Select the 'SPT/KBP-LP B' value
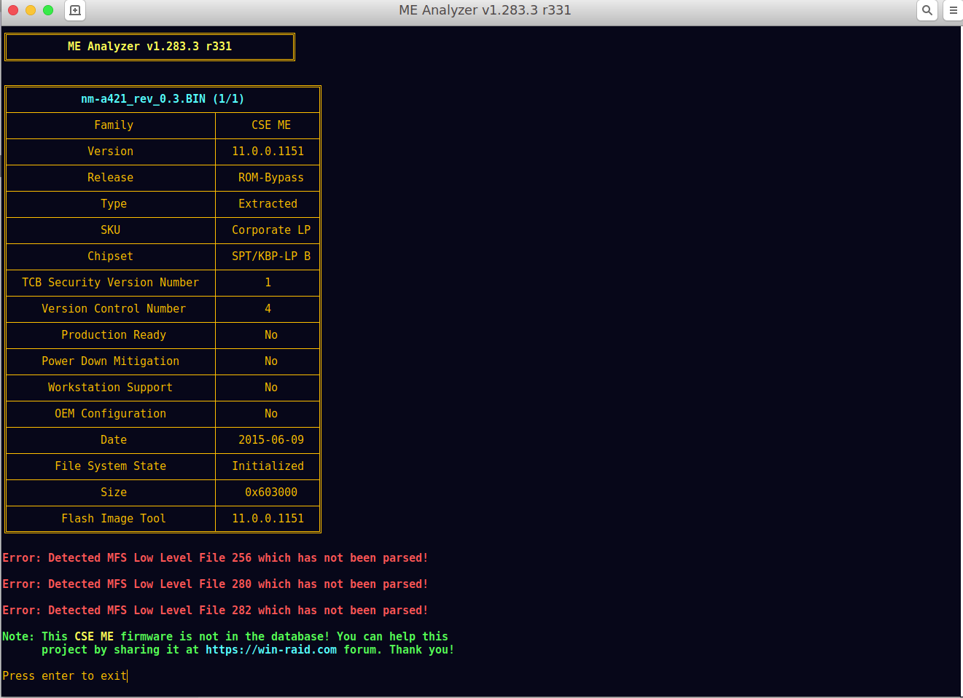The height and width of the screenshot is (698, 963). tap(271, 256)
